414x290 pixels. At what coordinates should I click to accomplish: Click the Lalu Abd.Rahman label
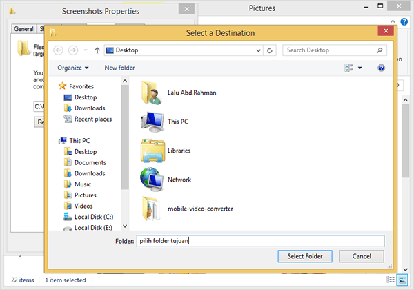tap(192, 93)
